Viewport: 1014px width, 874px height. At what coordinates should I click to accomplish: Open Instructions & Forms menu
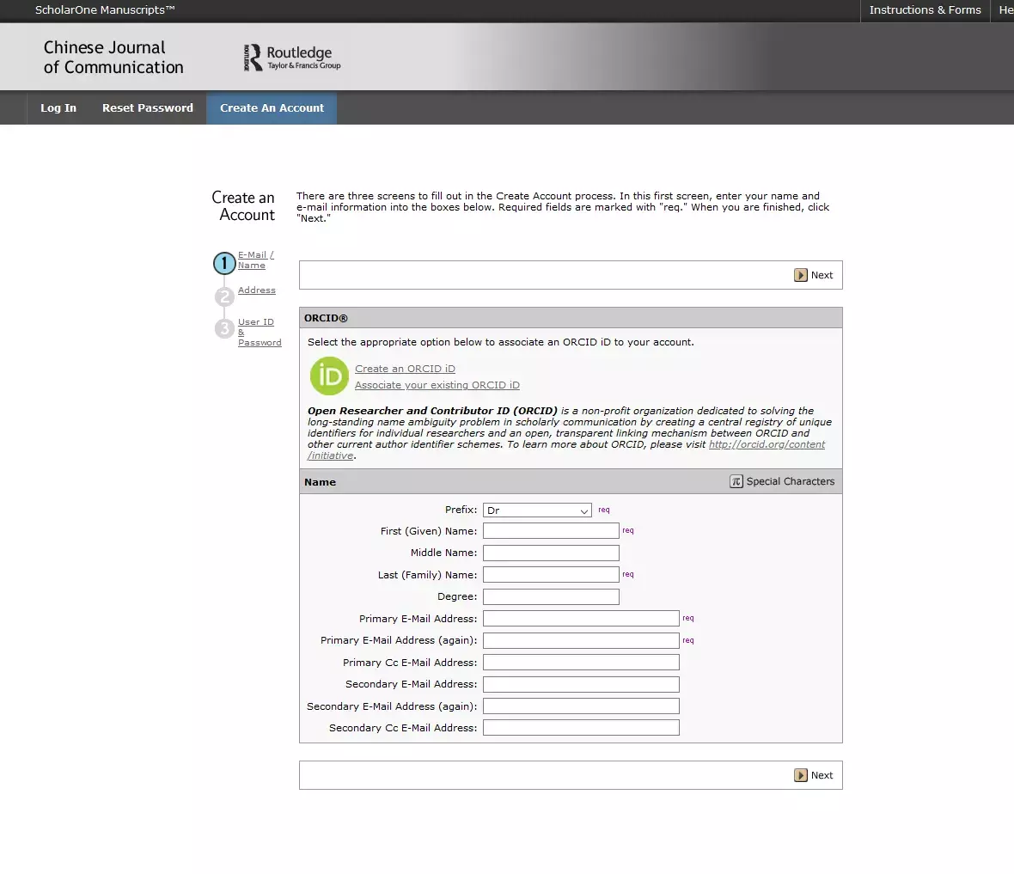[x=925, y=10]
